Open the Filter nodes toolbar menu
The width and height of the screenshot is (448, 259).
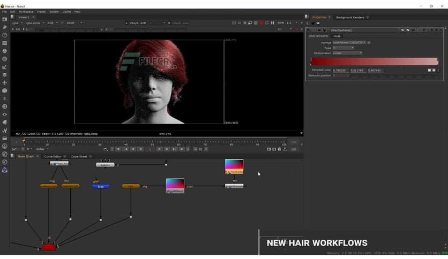pos(5,59)
